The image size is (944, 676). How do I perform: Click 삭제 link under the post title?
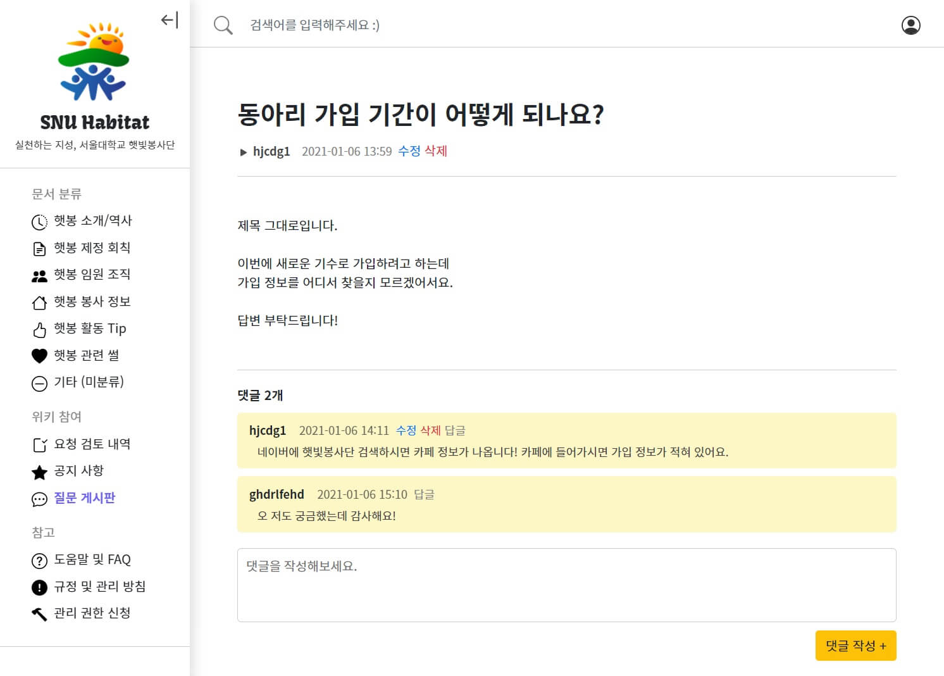435,151
